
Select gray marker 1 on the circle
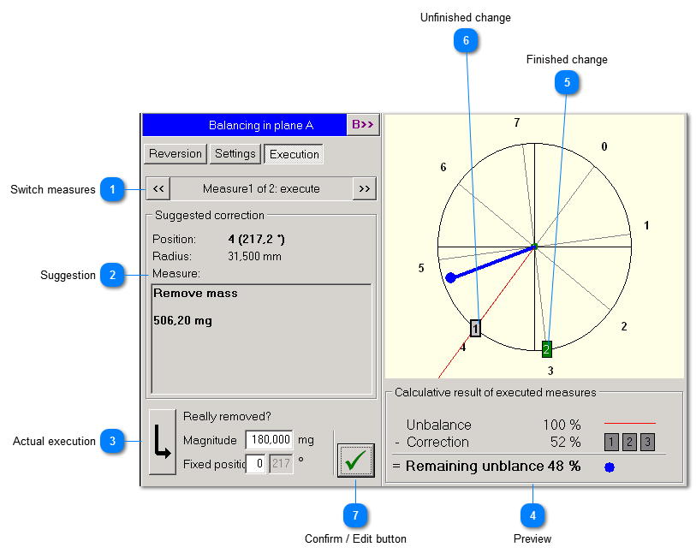click(x=475, y=328)
